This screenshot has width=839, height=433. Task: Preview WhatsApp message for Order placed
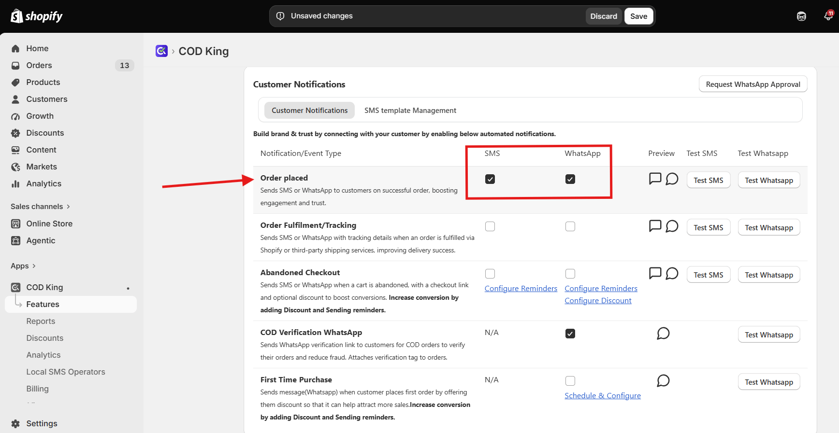[x=672, y=179]
